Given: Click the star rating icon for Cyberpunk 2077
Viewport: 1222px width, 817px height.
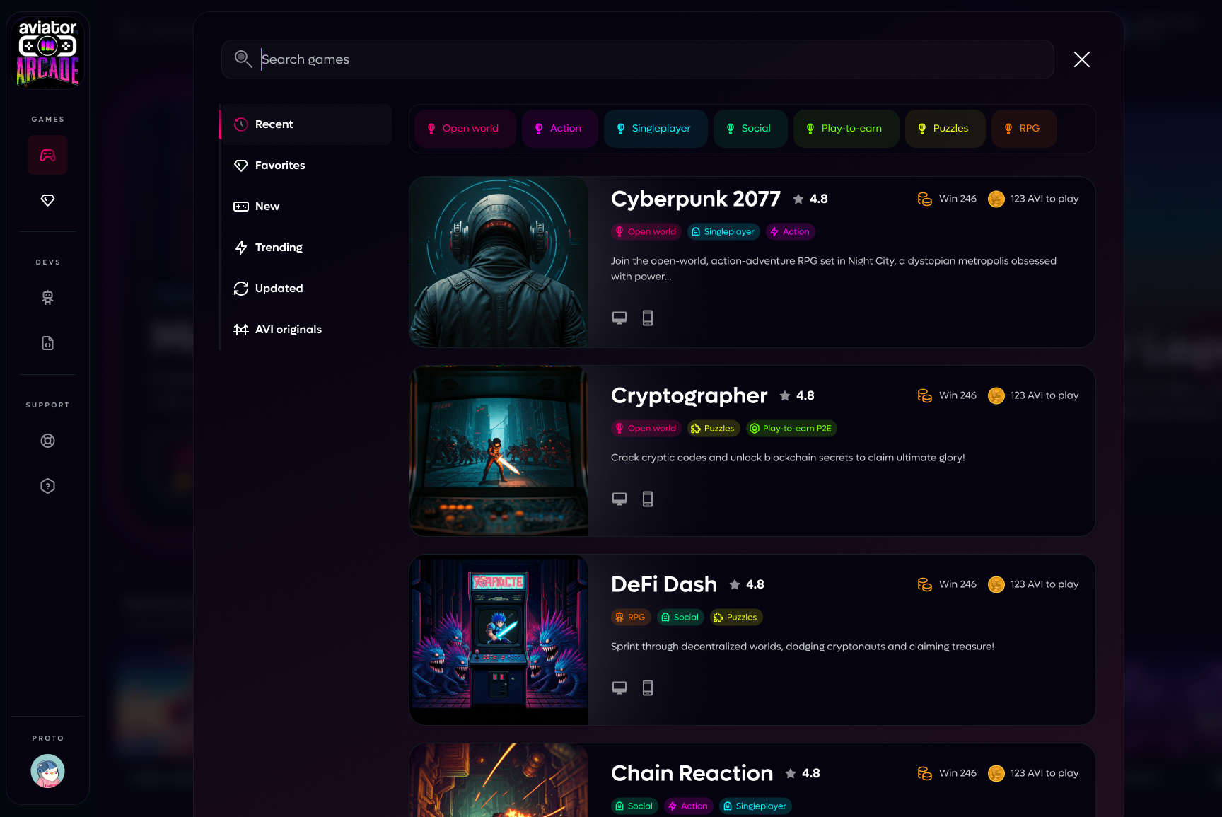Looking at the screenshot, I should coord(798,199).
